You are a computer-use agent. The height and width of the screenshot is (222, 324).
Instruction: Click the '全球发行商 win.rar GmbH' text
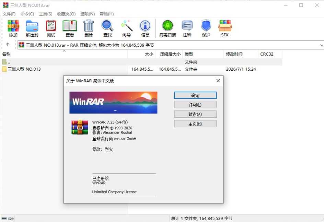[x=114, y=139]
